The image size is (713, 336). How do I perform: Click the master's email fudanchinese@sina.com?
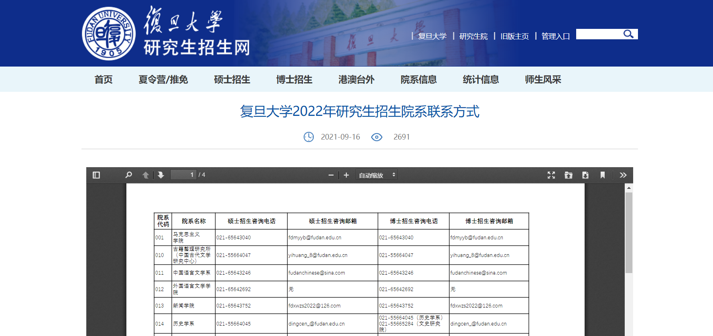(x=317, y=273)
